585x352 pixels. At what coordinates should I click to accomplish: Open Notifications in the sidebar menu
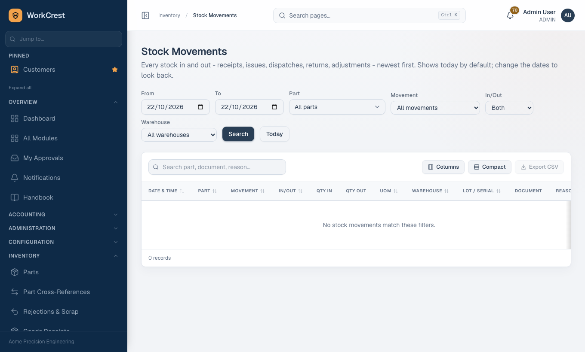64,178
